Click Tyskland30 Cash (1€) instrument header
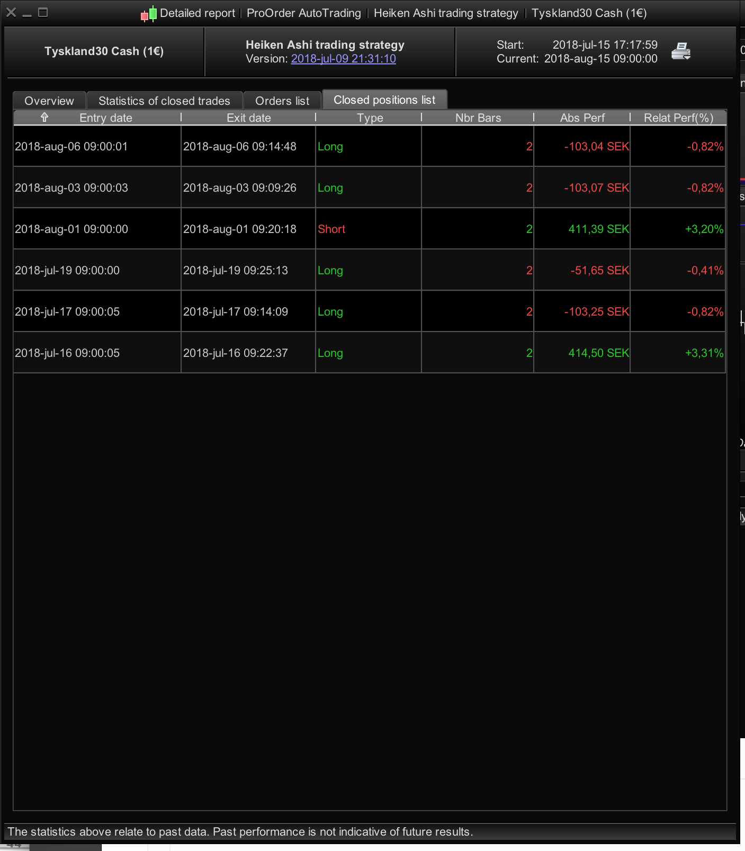This screenshot has height=851, width=745. point(104,51)
